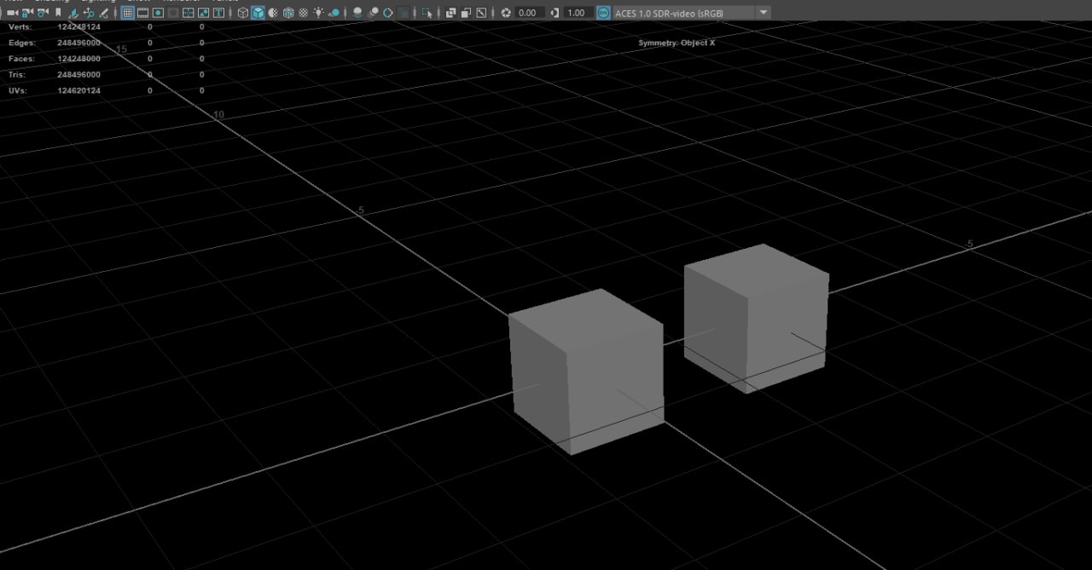Click the Faces count 124248000
Image resolution: width=1092 pixels, height=570 pixels.
(x=78, y=59)
